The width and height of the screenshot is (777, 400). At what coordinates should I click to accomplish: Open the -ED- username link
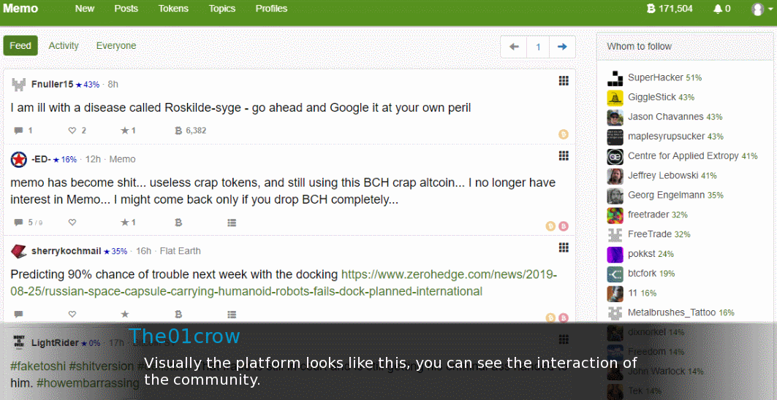click(41, 159)
